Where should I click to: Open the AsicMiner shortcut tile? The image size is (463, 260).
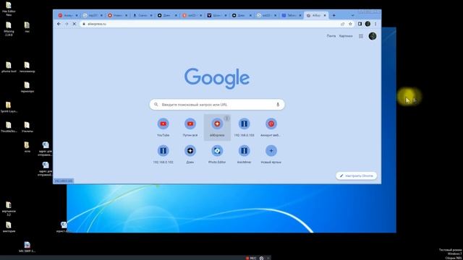pos(244,154)
